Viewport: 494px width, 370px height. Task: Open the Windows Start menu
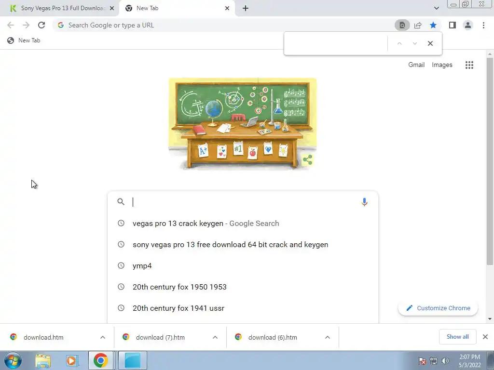click(x=13, y=360)
